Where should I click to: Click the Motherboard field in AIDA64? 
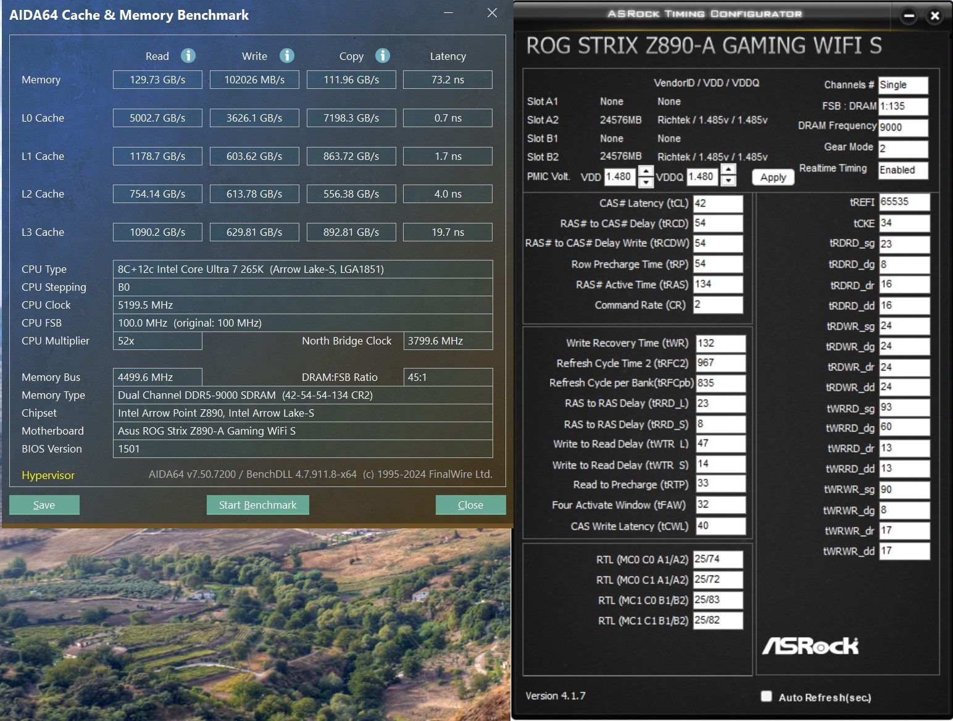click(x=302, y=431)
